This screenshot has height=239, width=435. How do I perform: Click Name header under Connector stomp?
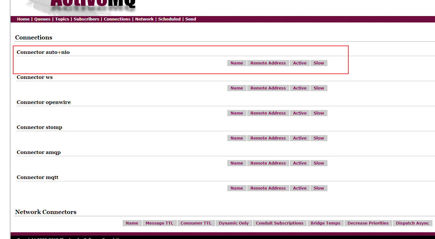click(x=237, y=138)
